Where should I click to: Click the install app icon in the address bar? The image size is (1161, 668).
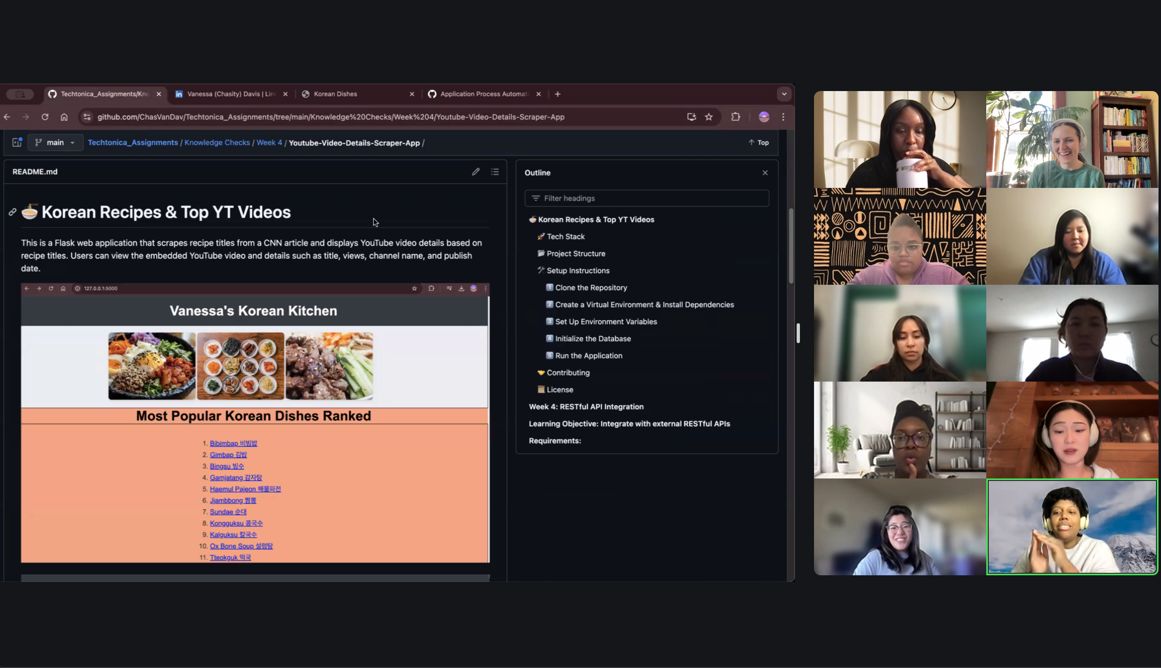tap(691, 117)
